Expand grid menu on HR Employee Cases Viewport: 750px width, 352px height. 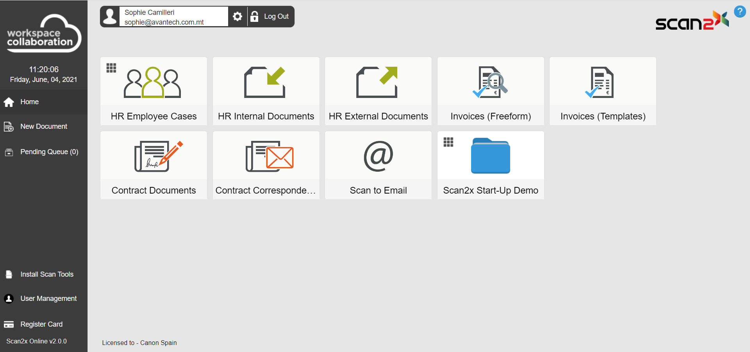pos(111,68)
